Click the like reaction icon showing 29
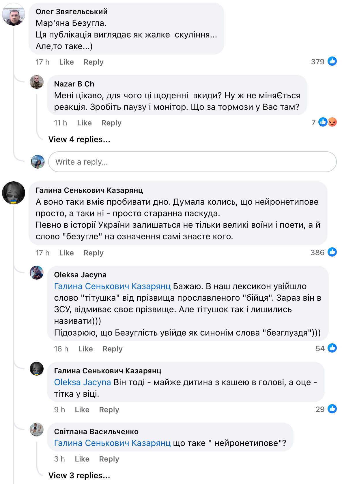This screenshot has width=342, height=484. click(x=332, y=409)
